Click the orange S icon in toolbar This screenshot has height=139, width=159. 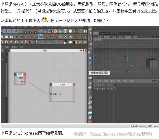[55, 31]
